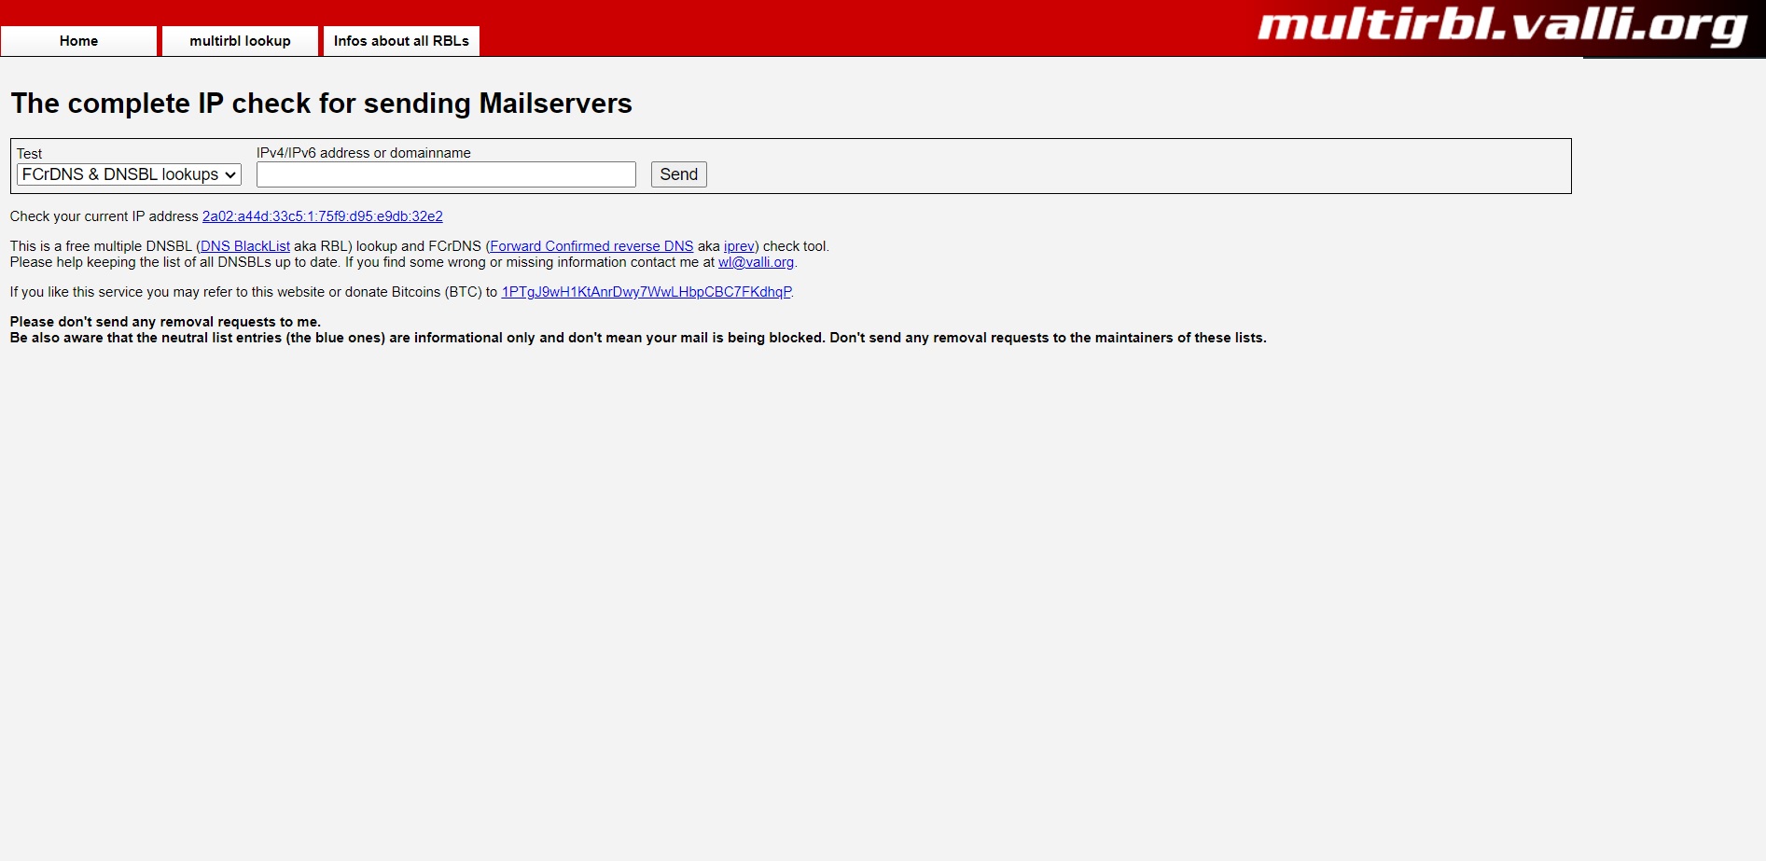Open the Forward Confirmed reverse DNS link
Screen dimensions: 1766x861
(591, 246)
